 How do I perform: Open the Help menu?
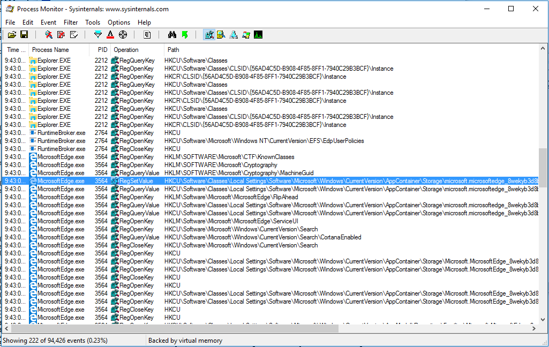point(144,22)
